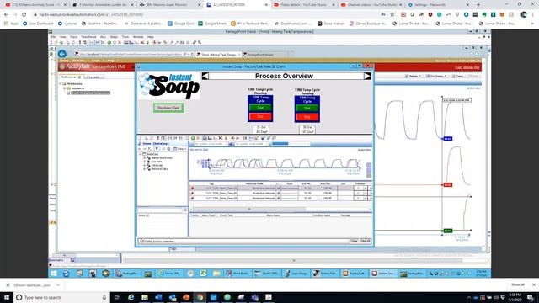
Task: Click Copy display link in FactoryTalk header
Action: (467, 67)
